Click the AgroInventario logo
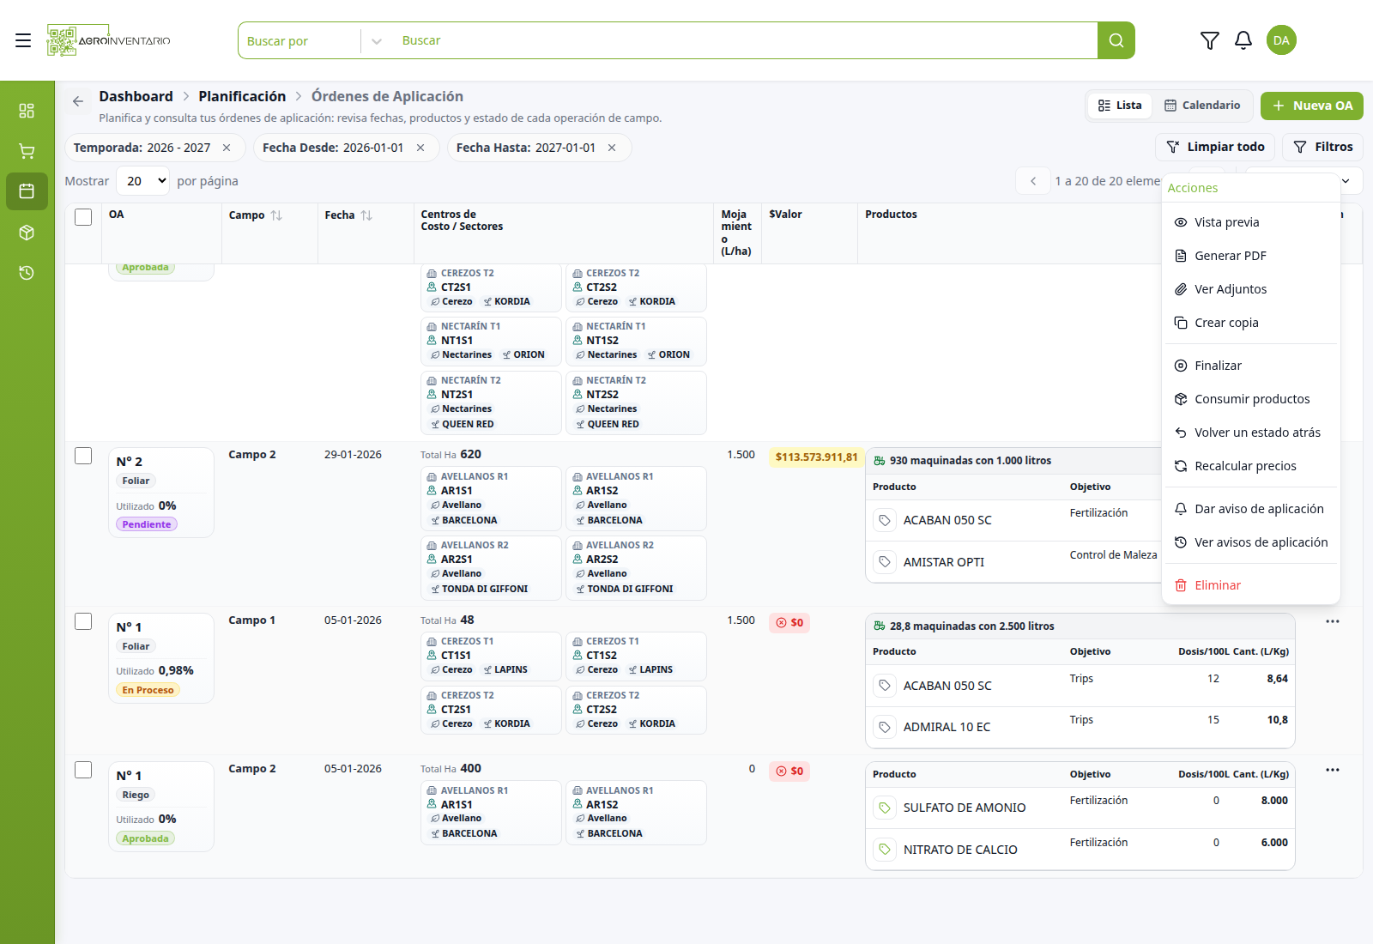The width and height of the screenshot is (1373, 944). 108,40
